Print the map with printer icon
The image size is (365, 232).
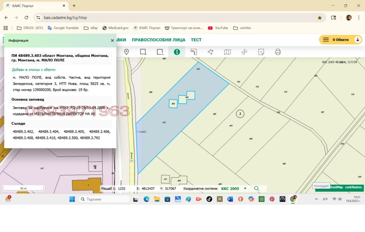[278, 52]
